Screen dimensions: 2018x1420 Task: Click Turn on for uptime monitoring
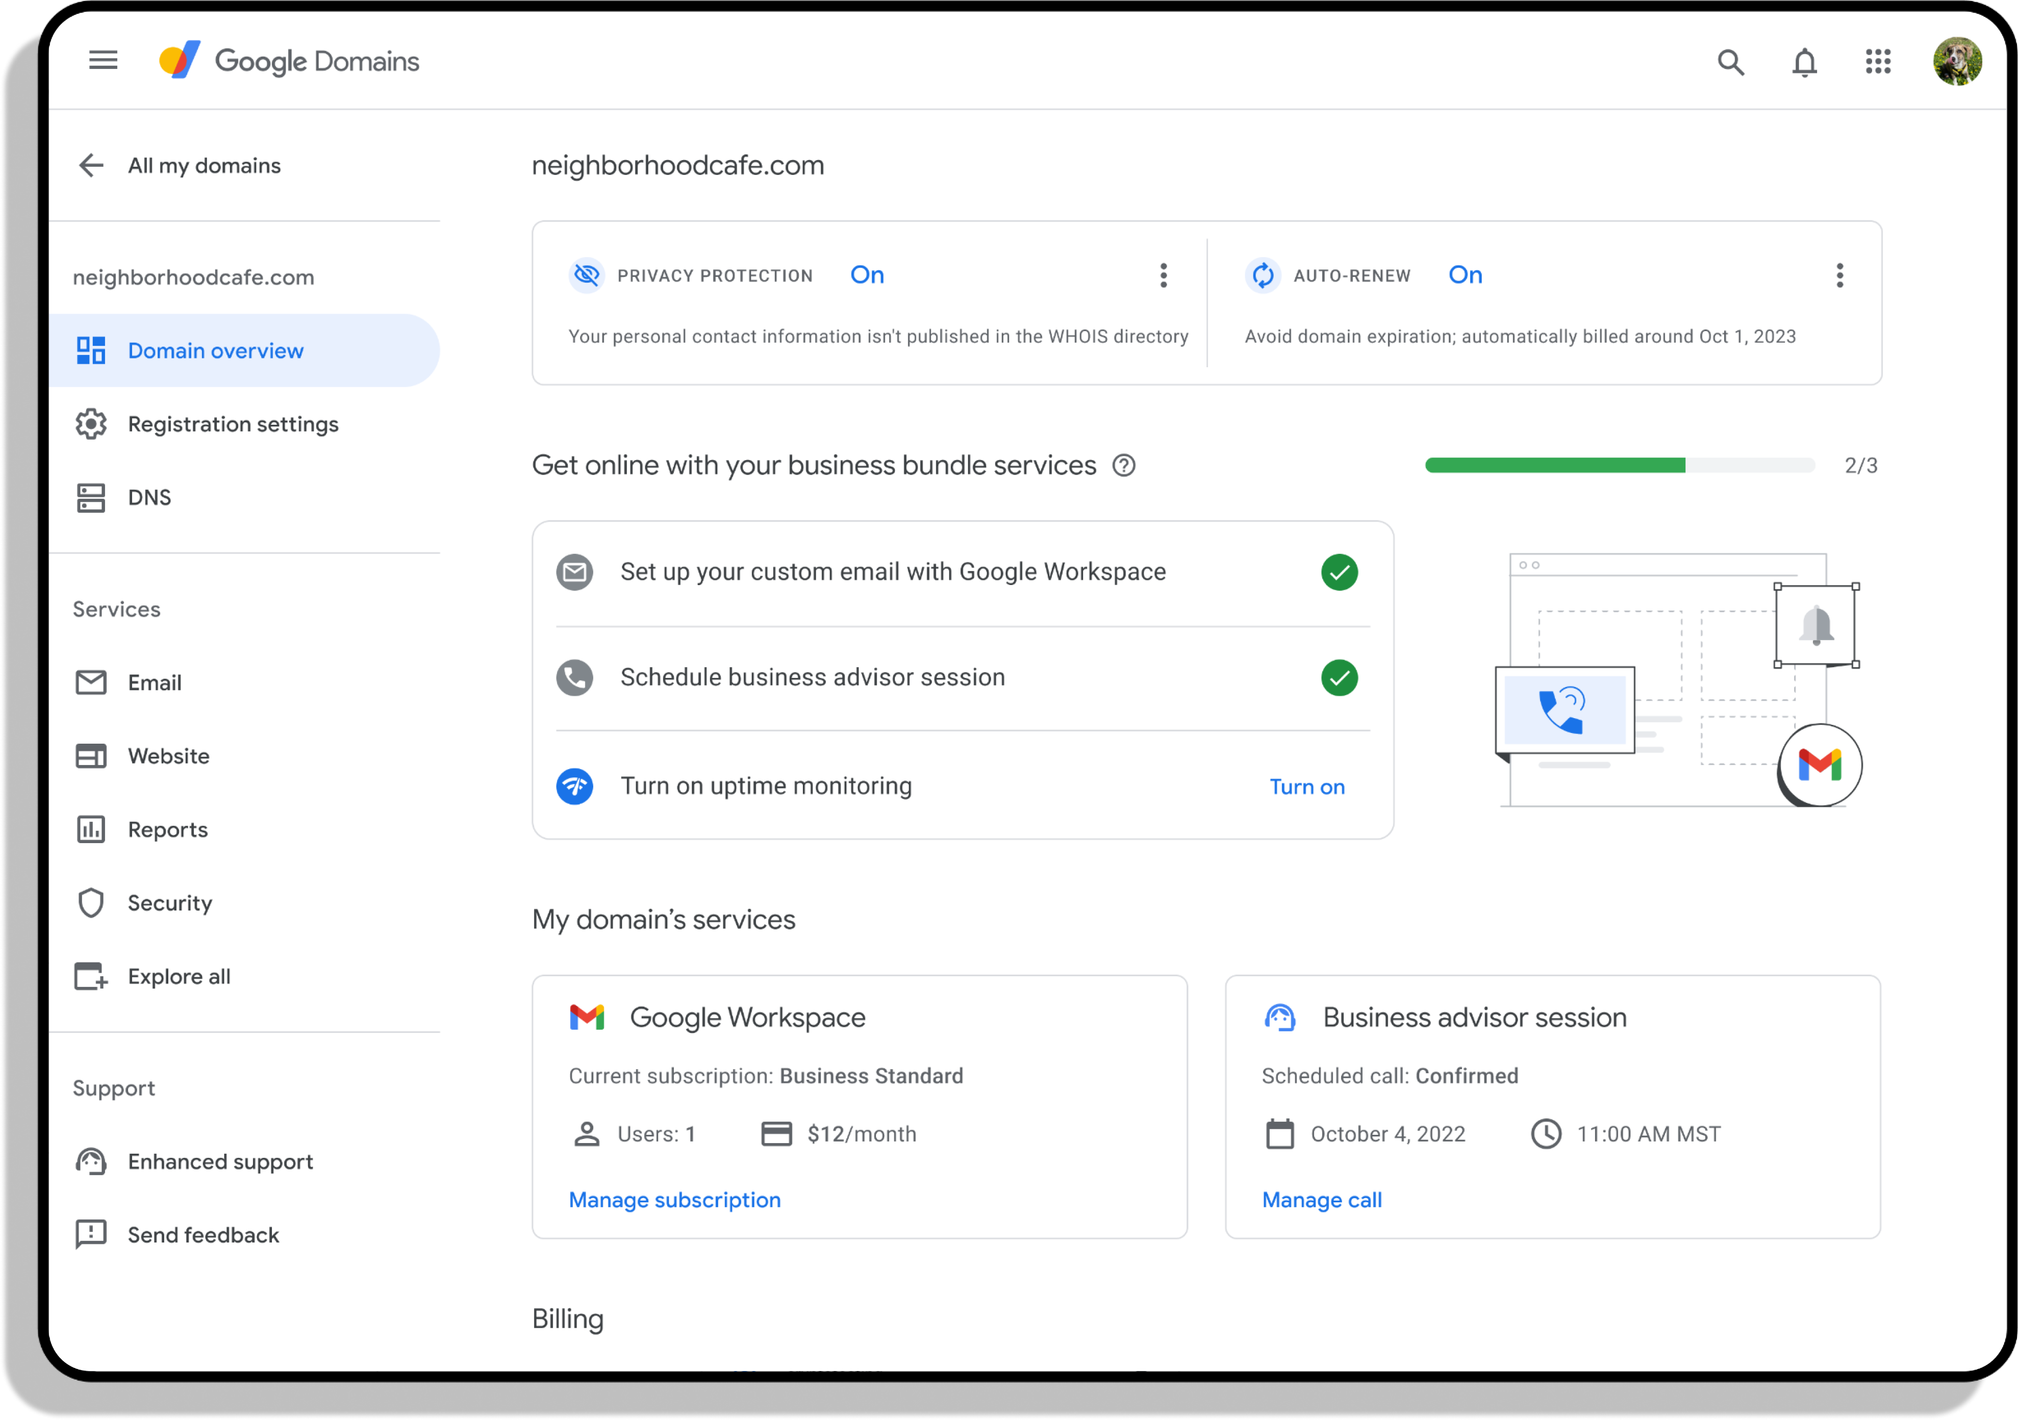(1307, 787)
